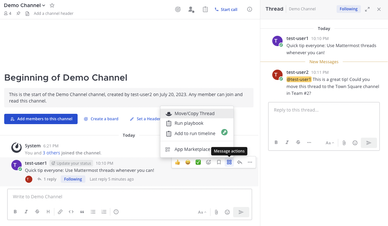Select Move/Copy Thread from menu
388x226 pixels.
pos(194,113)
